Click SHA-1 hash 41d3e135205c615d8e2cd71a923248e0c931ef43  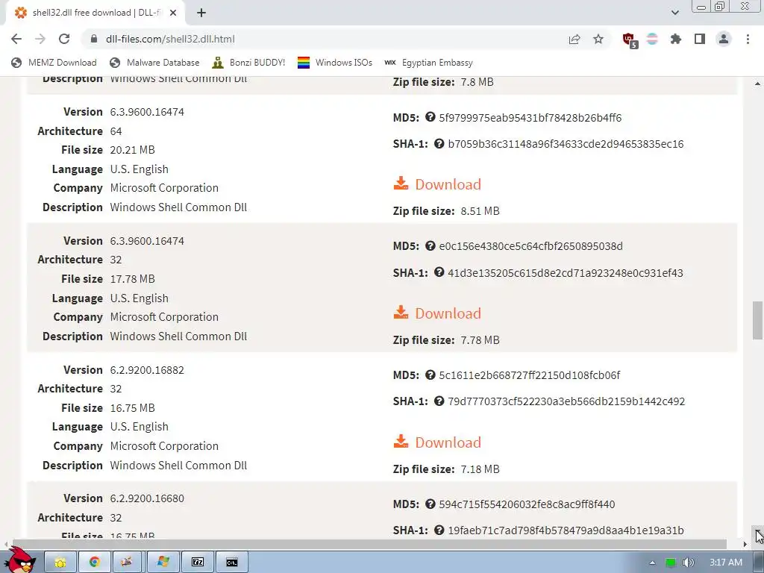coord(566,273)
